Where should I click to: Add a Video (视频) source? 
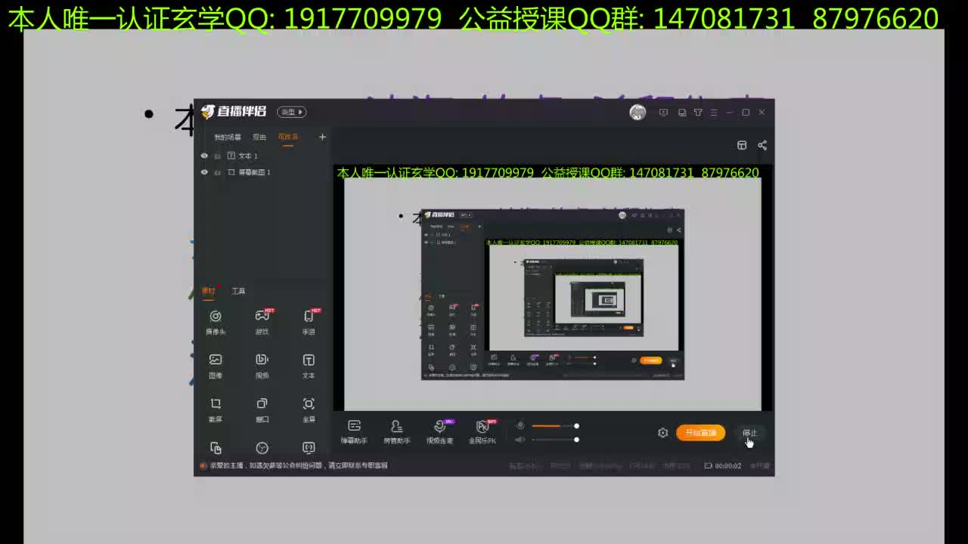[262, 366]
